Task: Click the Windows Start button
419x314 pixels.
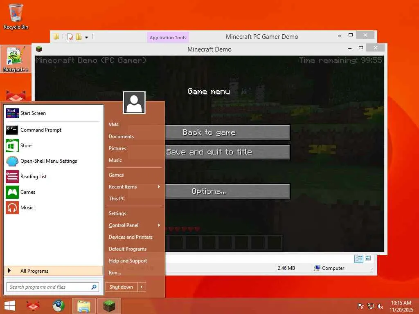Action: point(10,306)
